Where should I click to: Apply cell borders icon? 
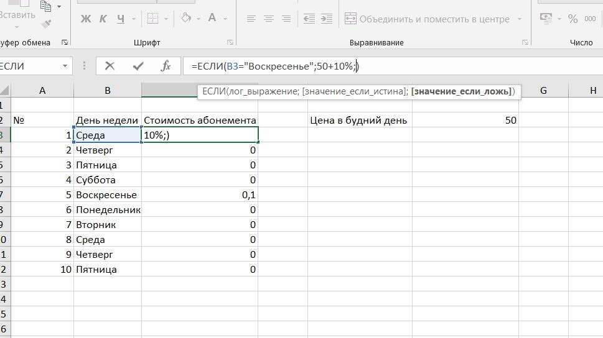[x=152, y=19]
